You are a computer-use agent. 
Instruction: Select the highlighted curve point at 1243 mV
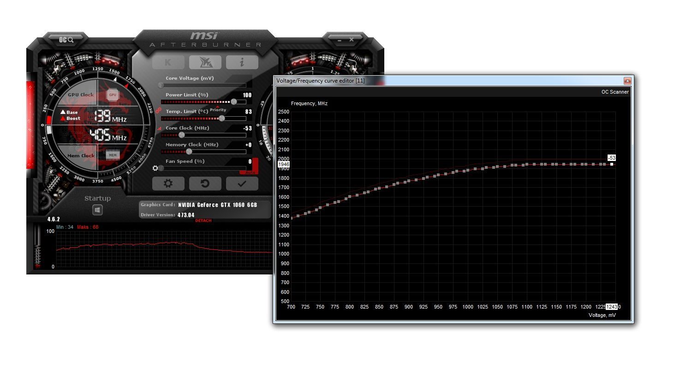coord(612,164)
